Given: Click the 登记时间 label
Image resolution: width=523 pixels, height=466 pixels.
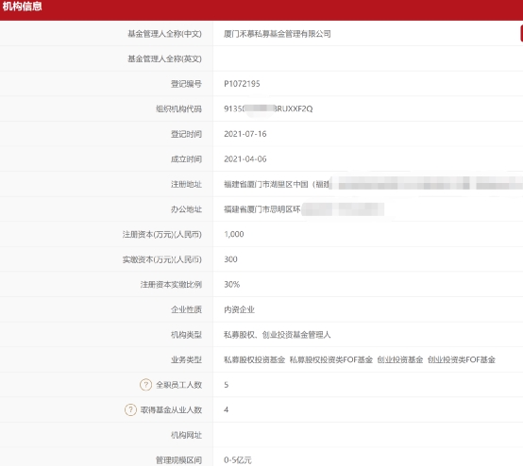Looking at the screenshot, I should (x=187, y=134).
